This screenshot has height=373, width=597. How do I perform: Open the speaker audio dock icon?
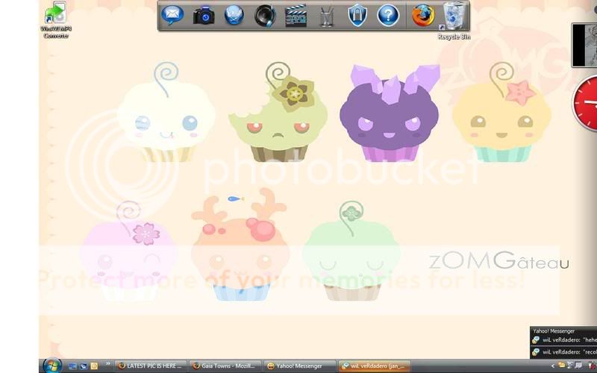click(265, 15)
